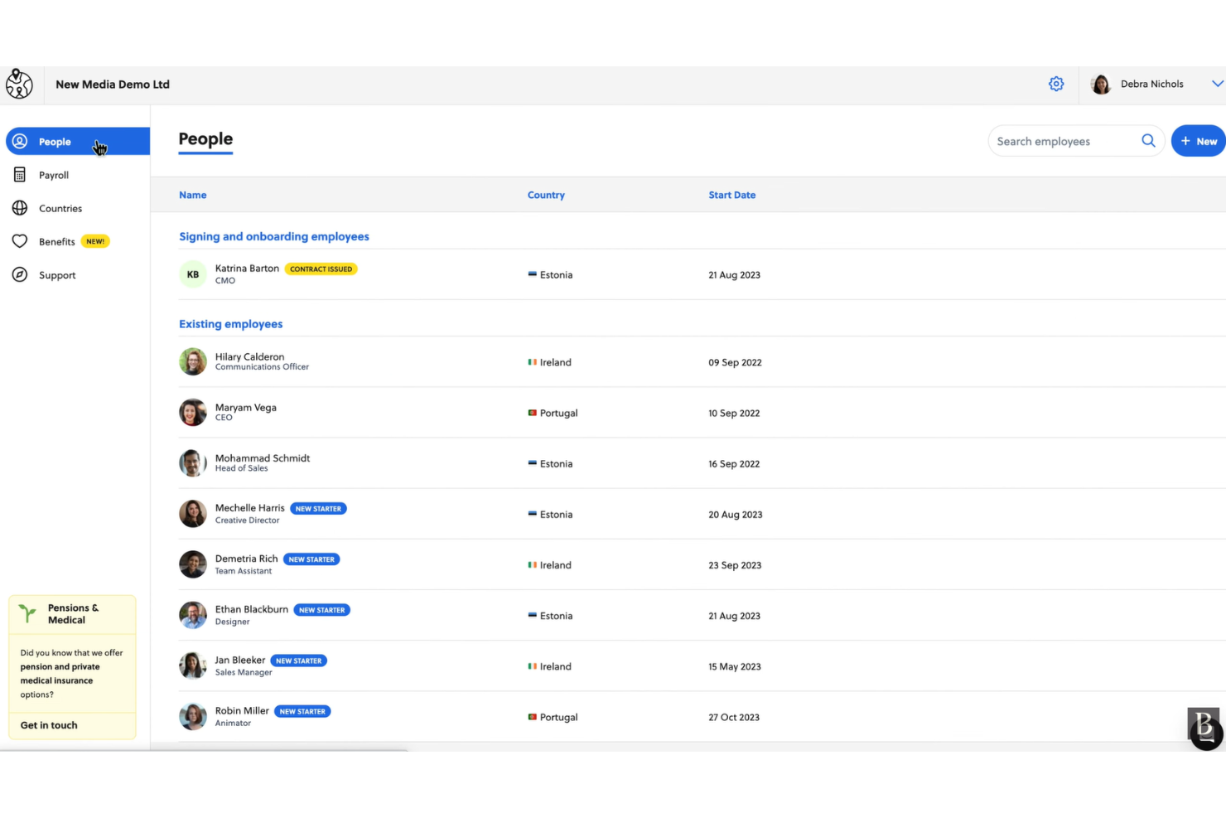The image size is (1226, 818).
Task: Click Katrina Barton's CONTRACT ISSUED badge
Action: 321,269
